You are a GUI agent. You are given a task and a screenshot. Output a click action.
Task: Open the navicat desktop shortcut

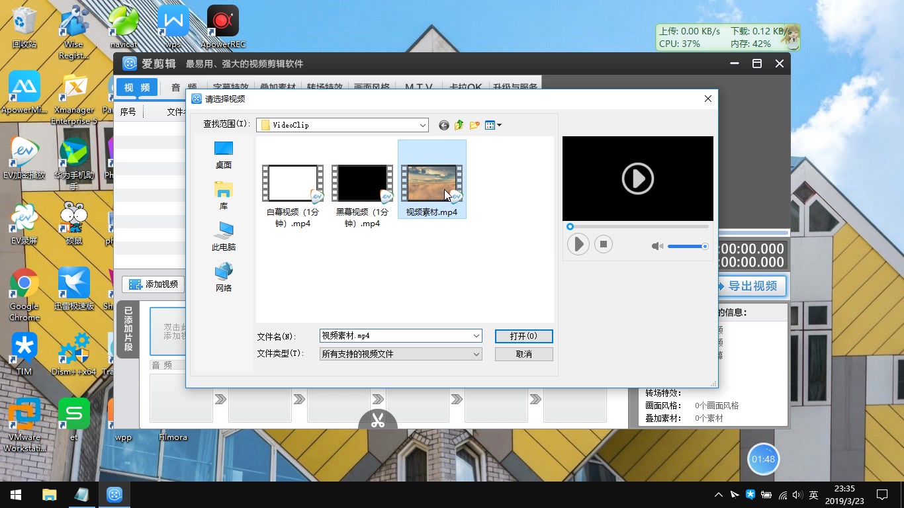[124, 27]
